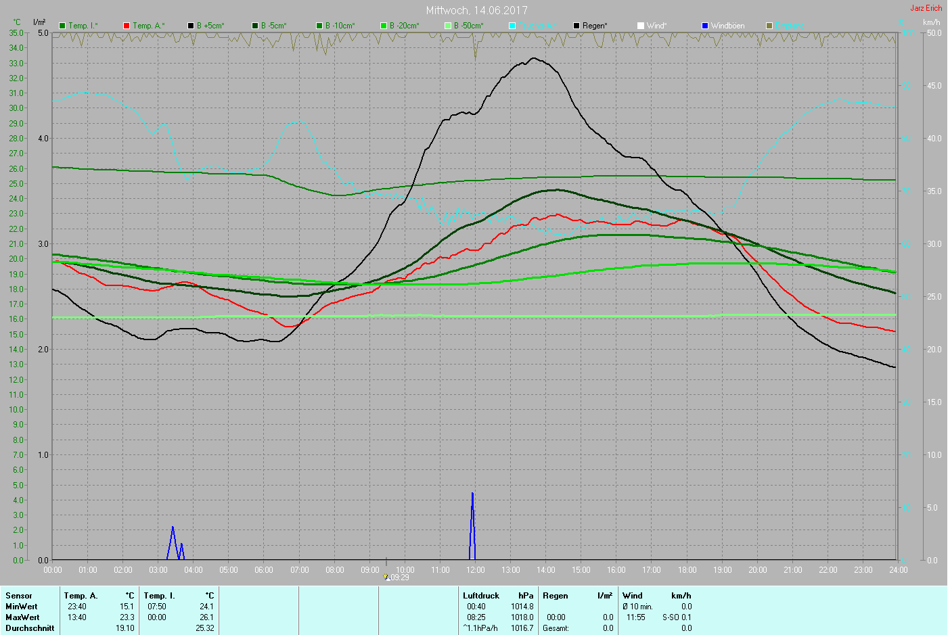Click the Sensor header in the statistics table
The width and height of the screenshot is (950, 635).
click(19, 596)
